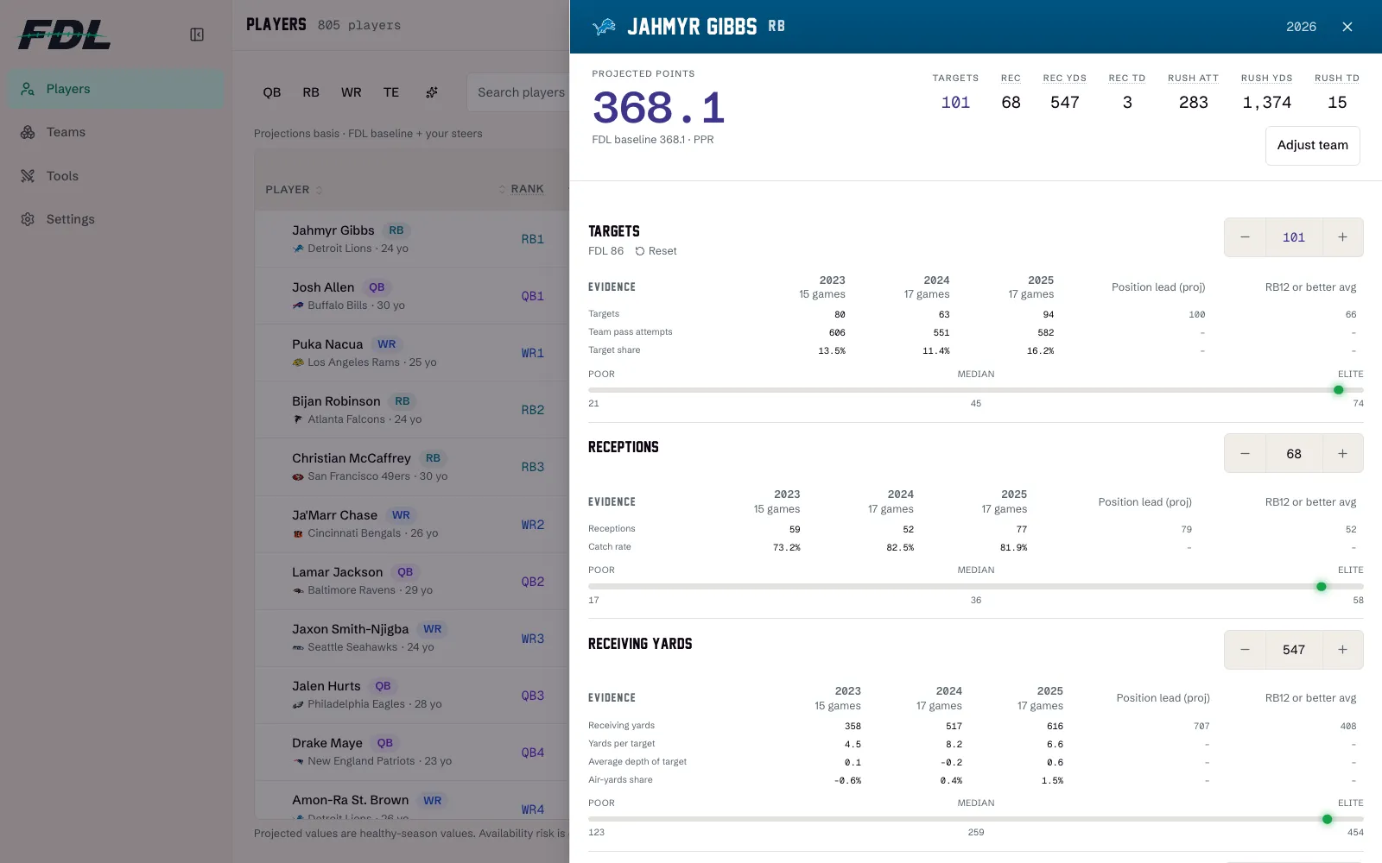Filter the players list by WR
This screenshot has width=1382, height=863.
(x=352, y=92)
